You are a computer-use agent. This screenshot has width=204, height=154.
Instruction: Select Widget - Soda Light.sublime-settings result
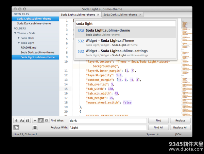(x=125, y=53)
